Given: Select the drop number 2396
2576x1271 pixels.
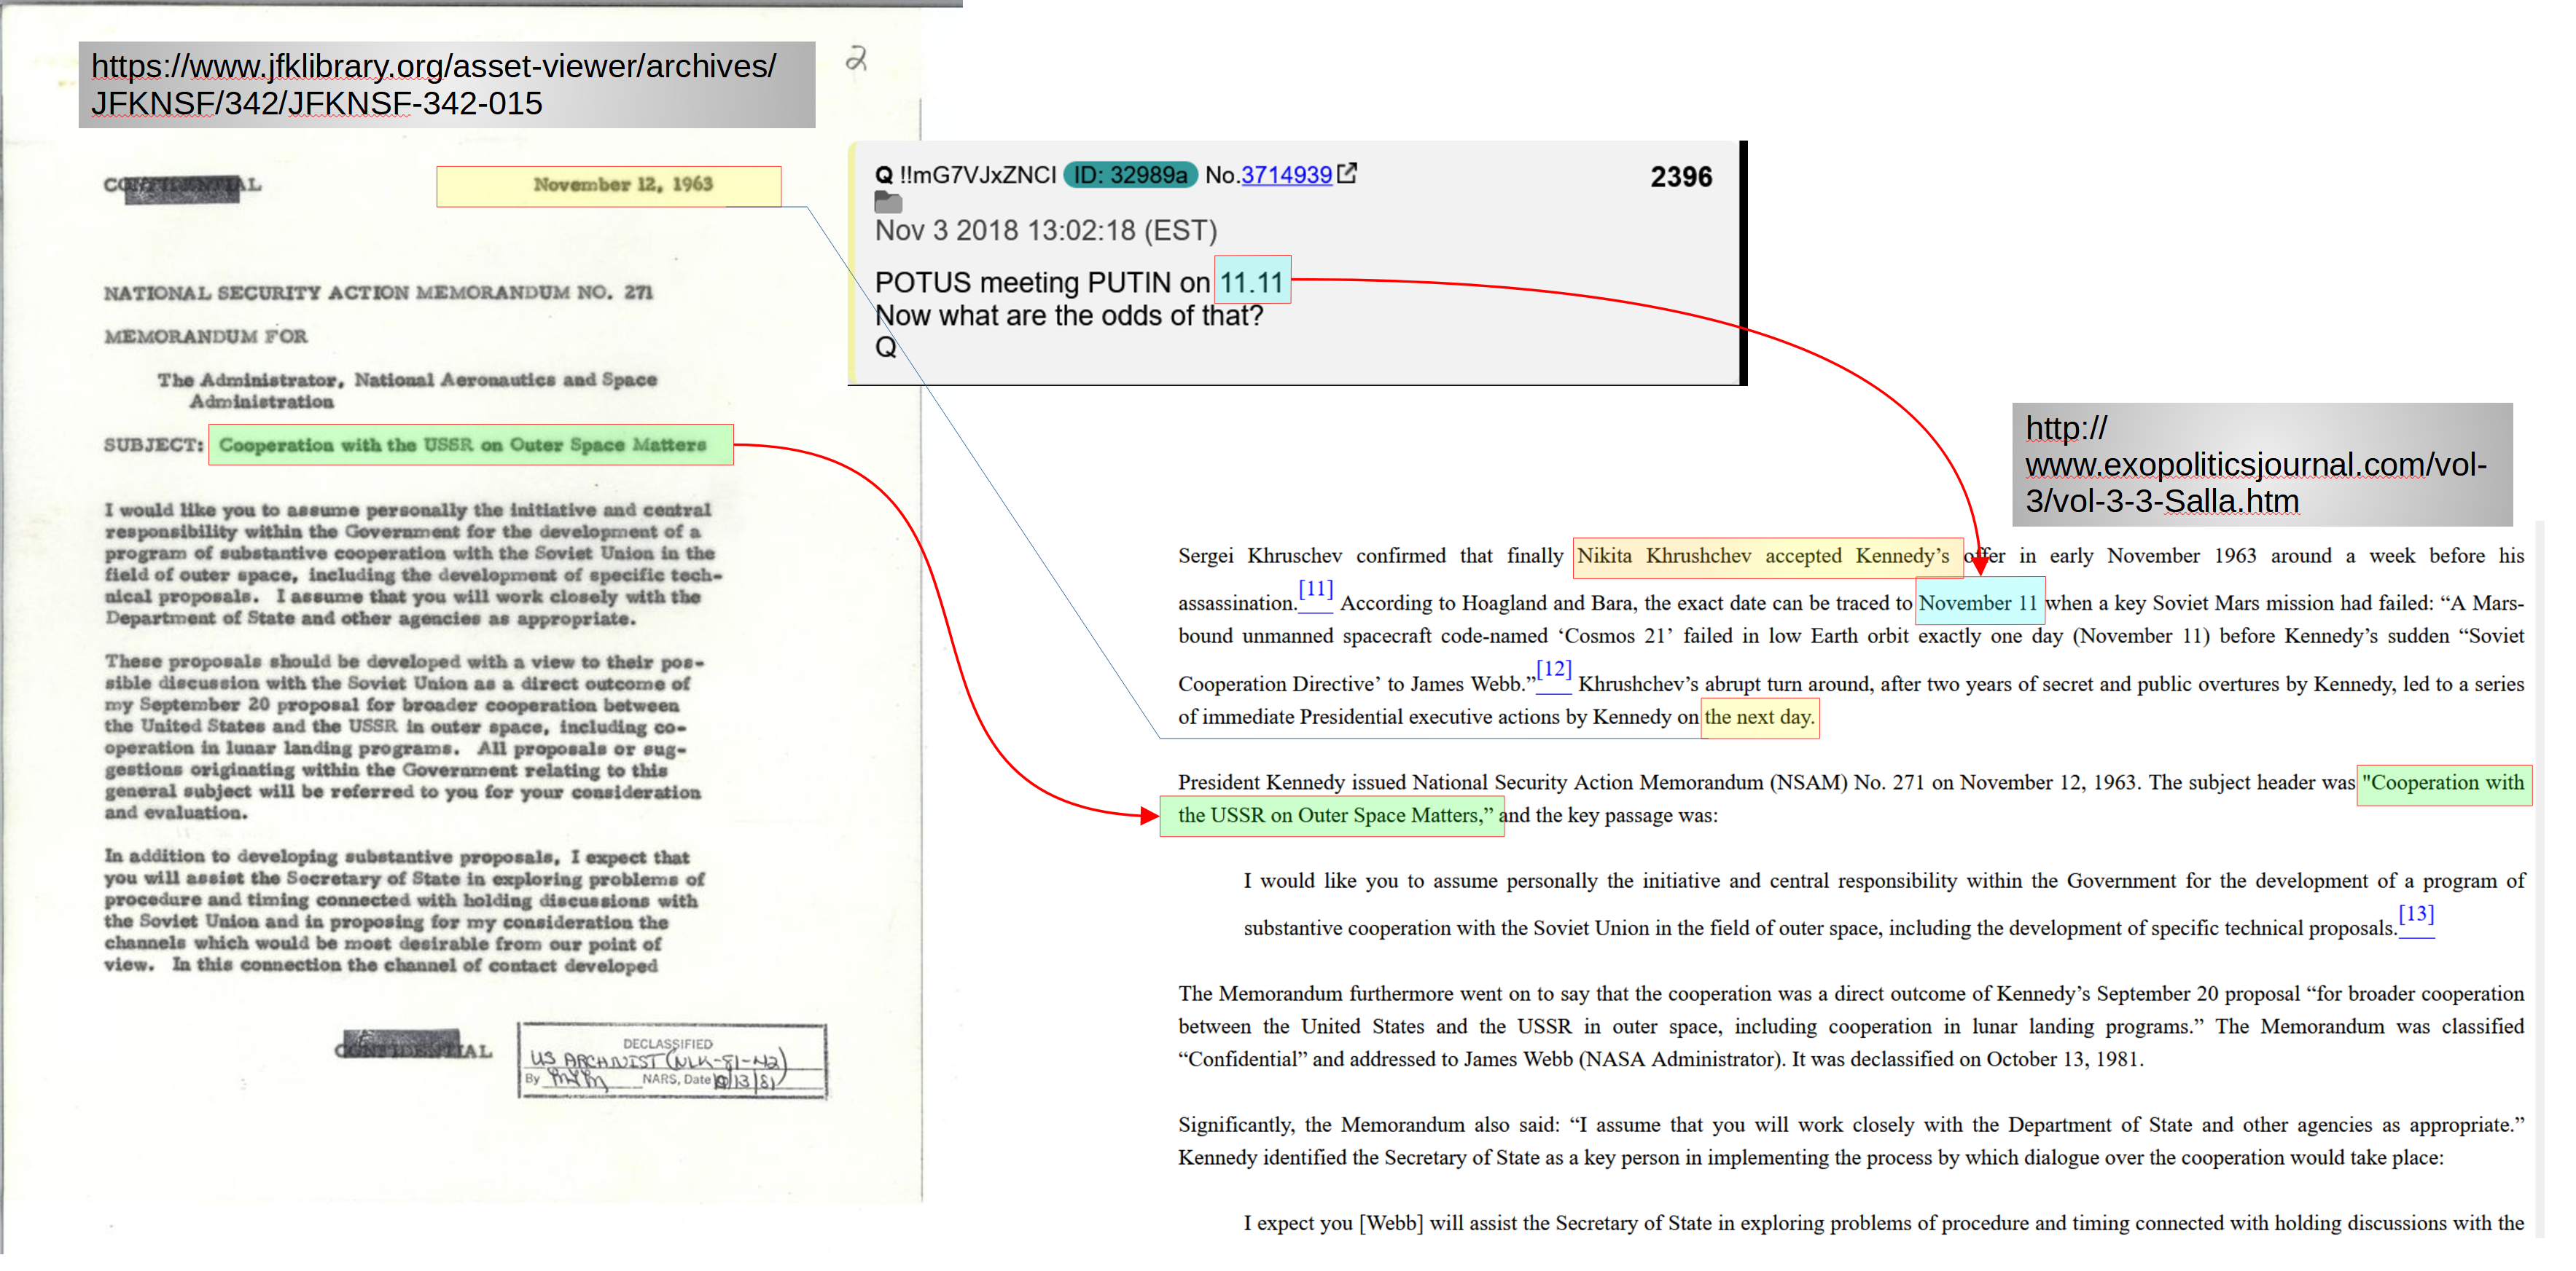Looking at the screenshot, I should [1681, 177].
